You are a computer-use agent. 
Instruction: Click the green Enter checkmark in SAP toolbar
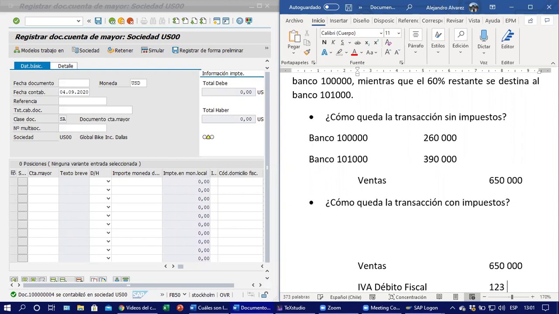[16, 21]
